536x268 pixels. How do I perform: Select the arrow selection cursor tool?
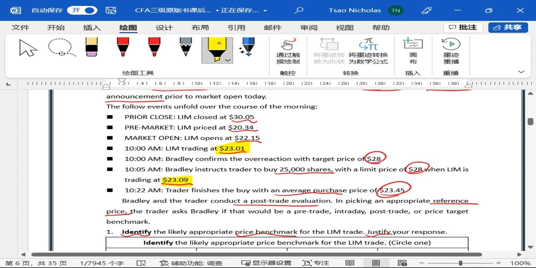point(28,48)
